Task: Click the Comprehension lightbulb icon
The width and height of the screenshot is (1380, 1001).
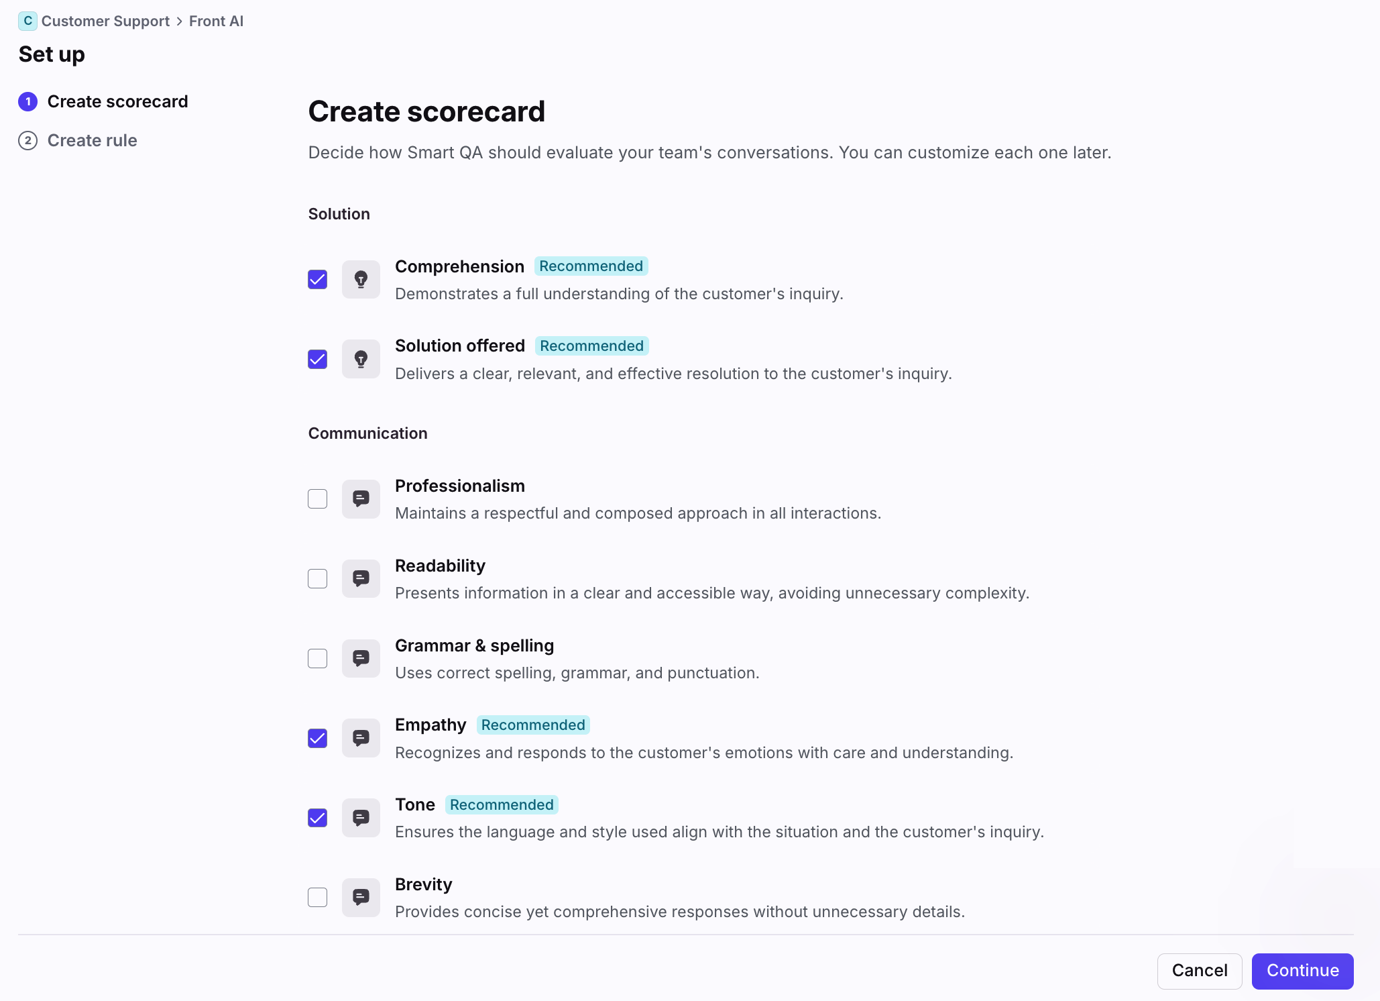Action: tap(361, 279)
